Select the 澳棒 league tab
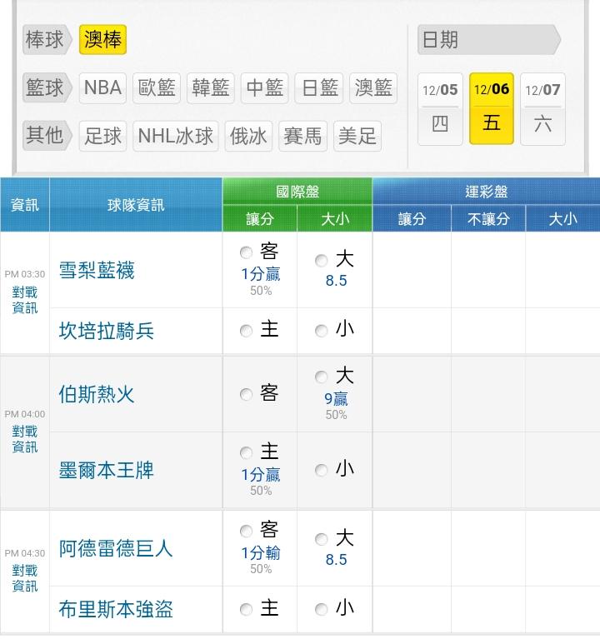 tap(102, 39)
